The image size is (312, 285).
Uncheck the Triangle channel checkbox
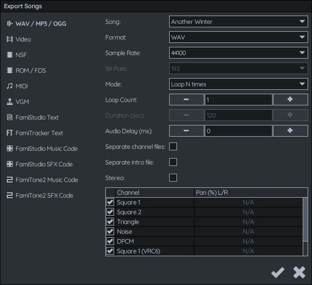click(110, 222)
